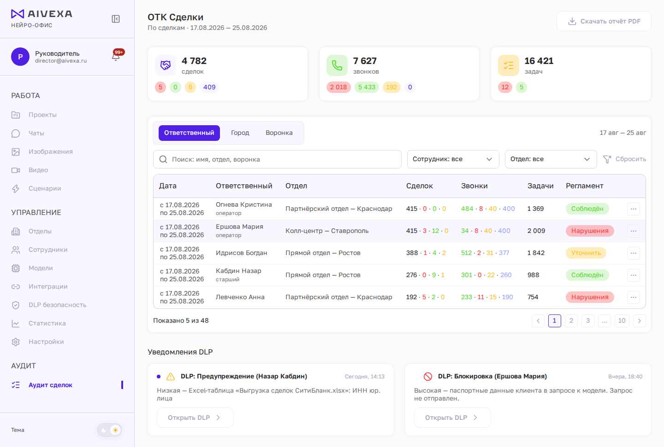Open notifications bell with 99+ badge
This screenshot has height=447, width=664.
tap(116, 56)
